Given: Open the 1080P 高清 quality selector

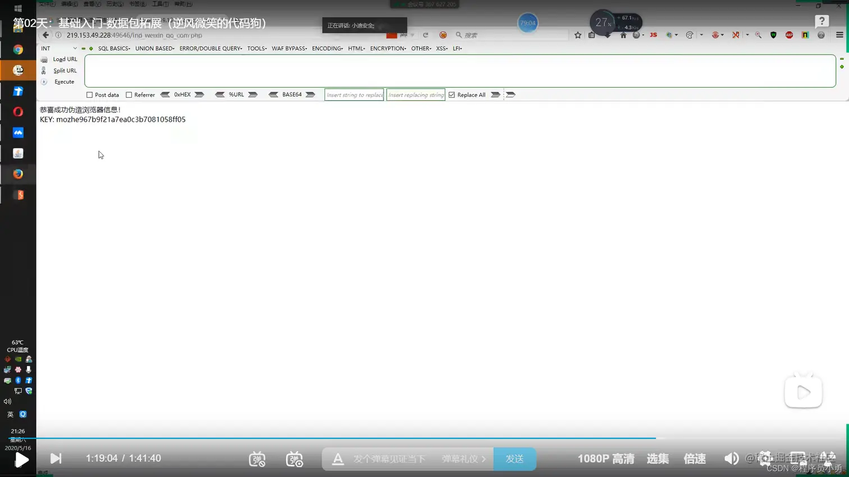Looking at the screenshot, I should tap(606, 459).
